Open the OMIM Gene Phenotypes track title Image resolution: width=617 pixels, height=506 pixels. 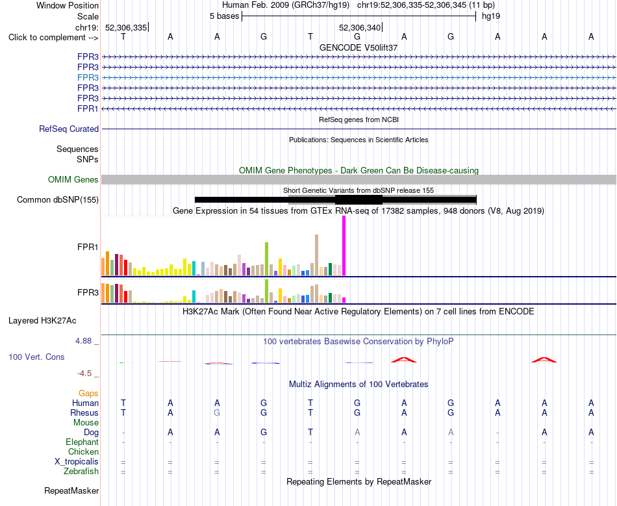coord(359,170)
